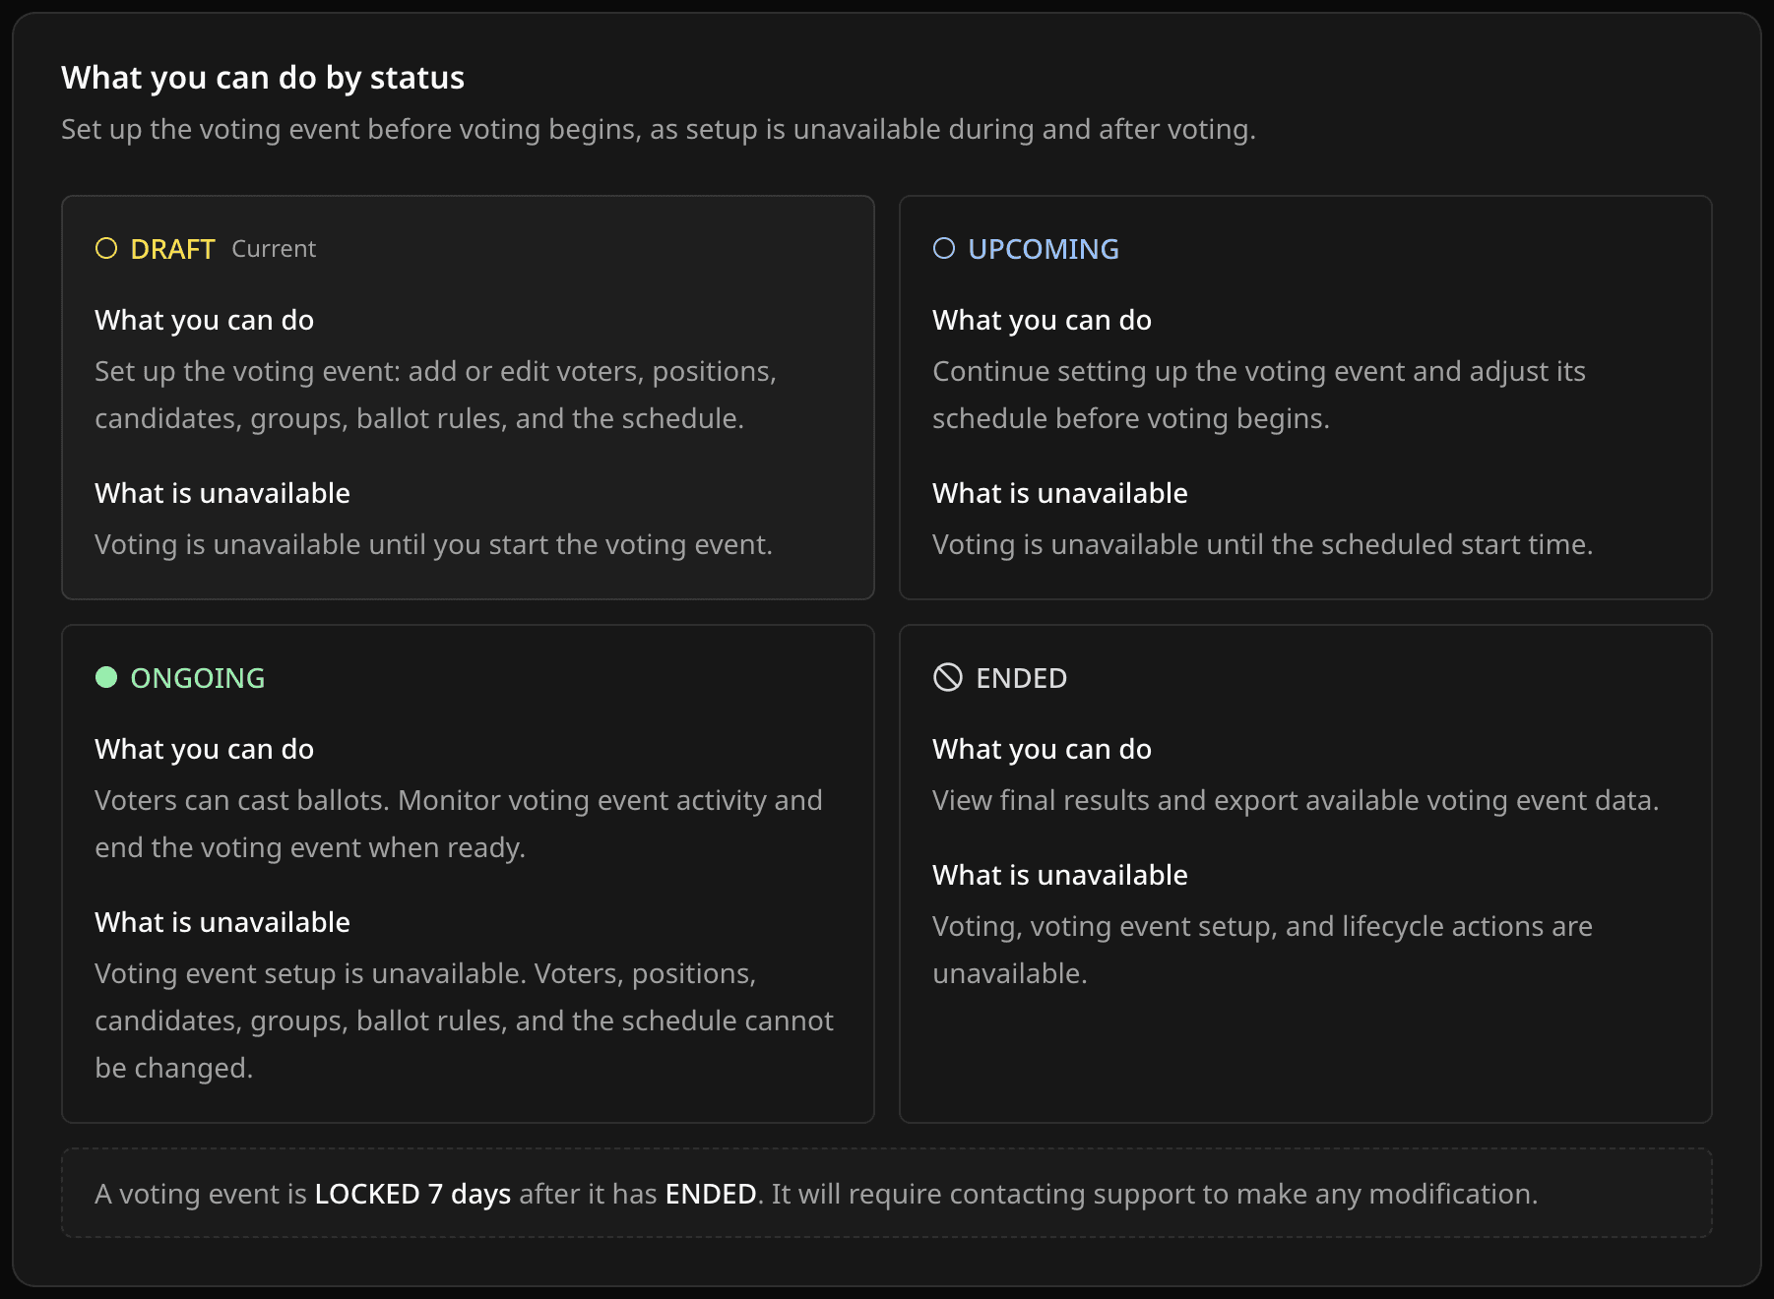The image size is (1774, 1299).
Task: Click the paragraph starting "Voting event setup is unavailable"
Action: click(x=465, y=1021)
